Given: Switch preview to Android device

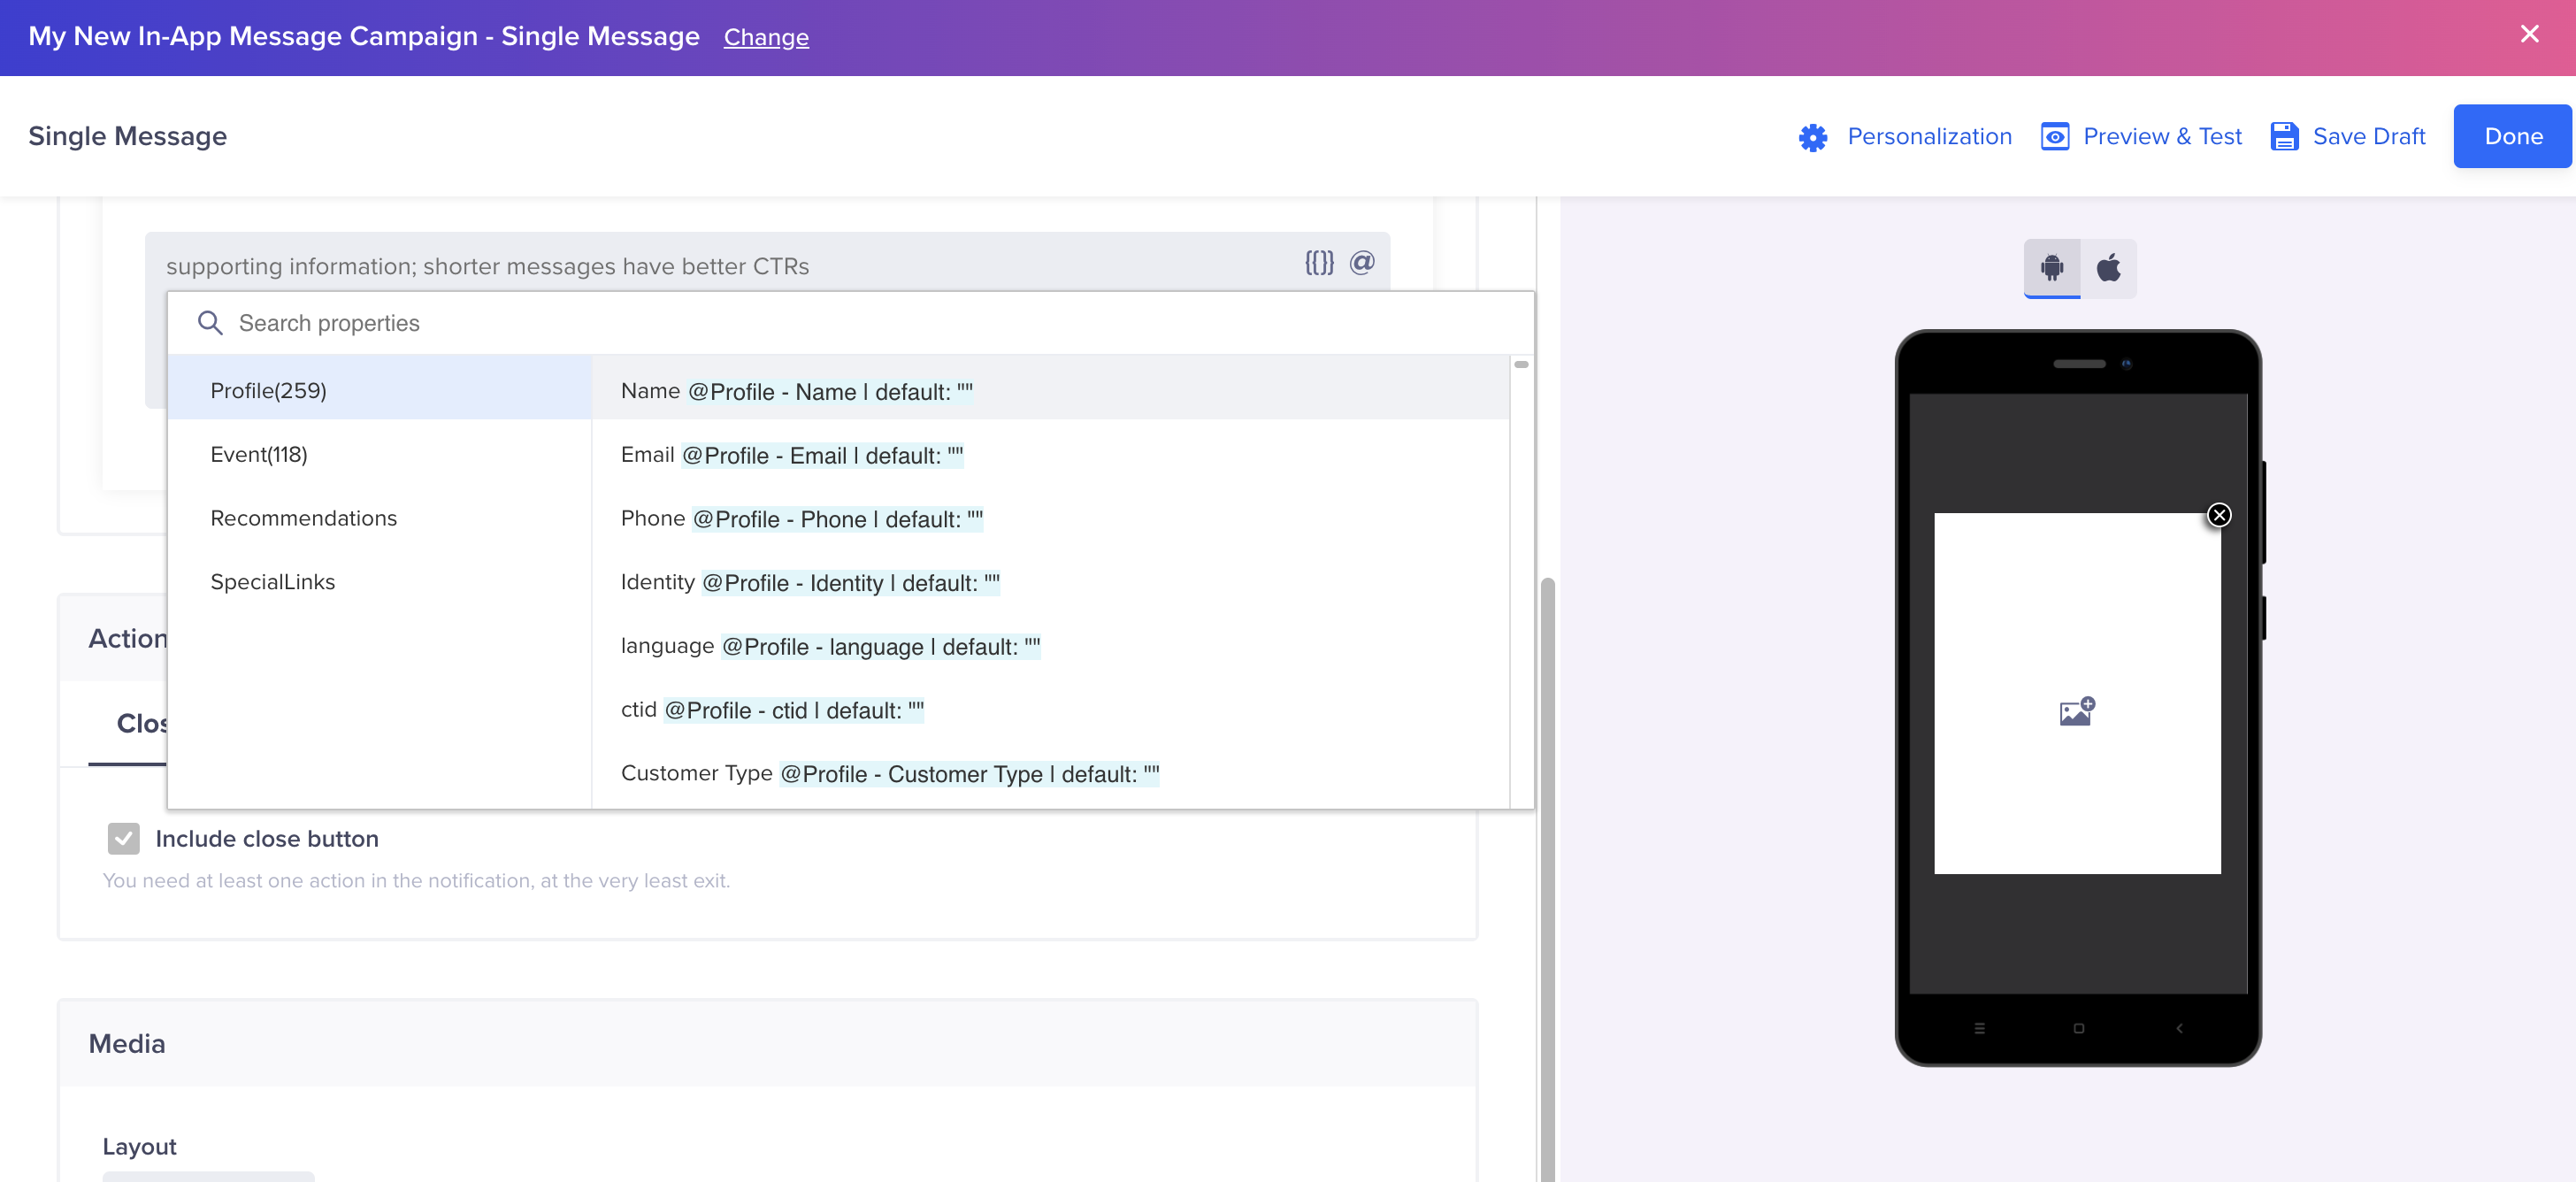Looking at the screenshot, I should click(x=2051, y=267).
